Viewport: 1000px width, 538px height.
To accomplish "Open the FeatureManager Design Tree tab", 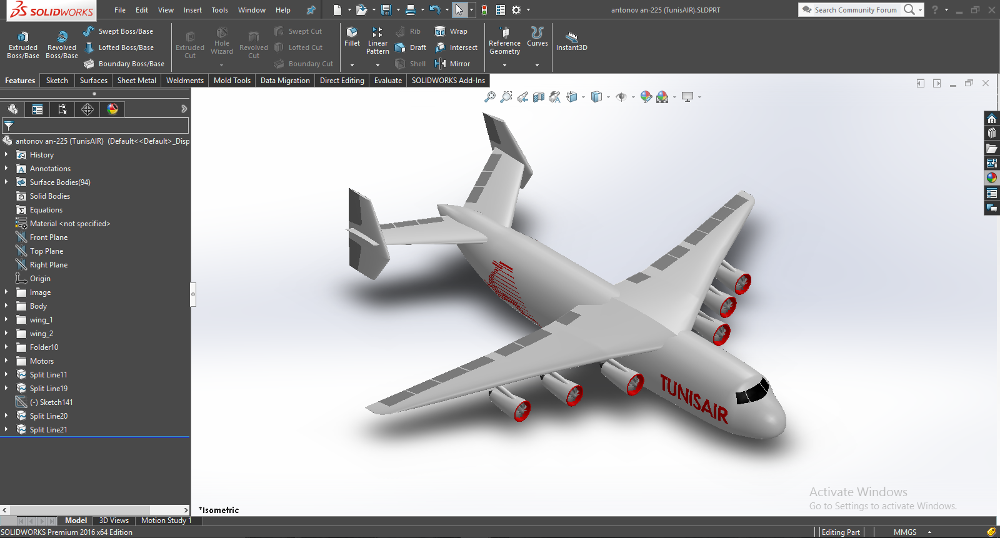I will (x=12, y=109).
